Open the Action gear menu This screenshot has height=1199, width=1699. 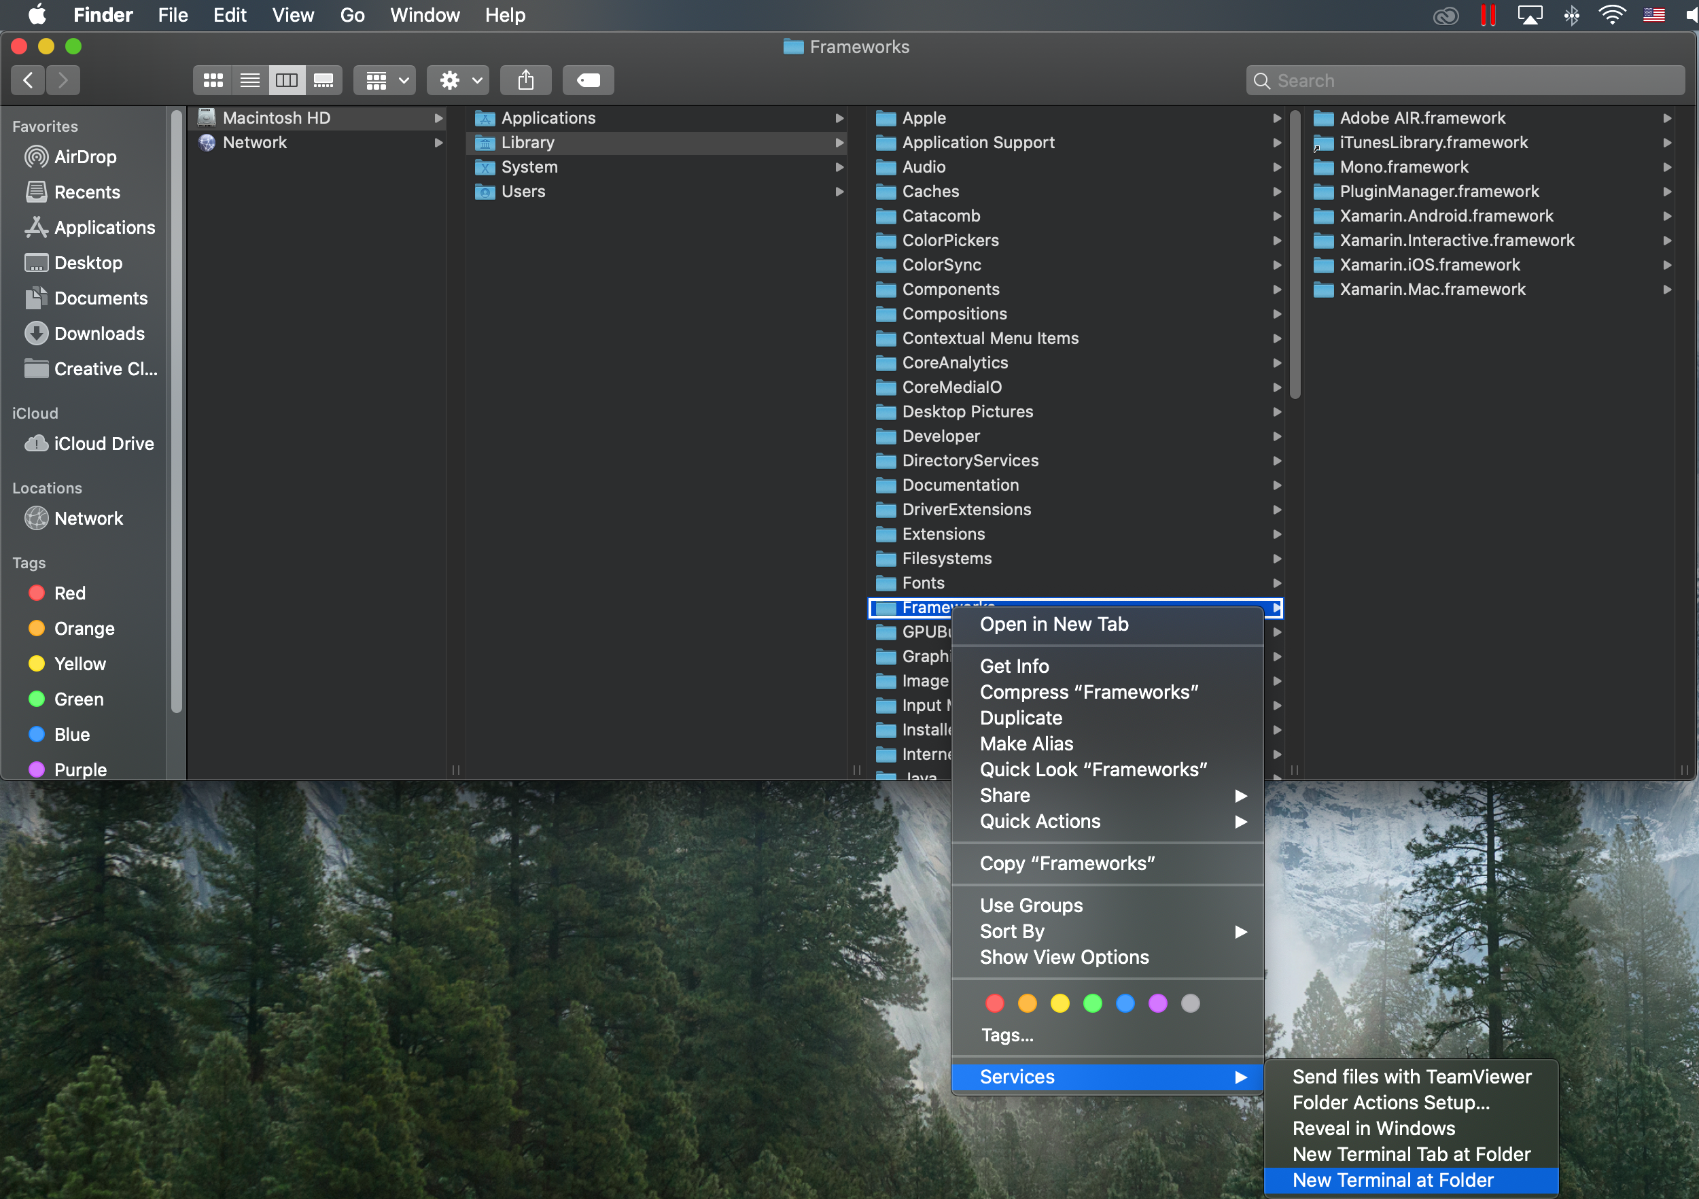pyautogui.click(x=458, y=80)
